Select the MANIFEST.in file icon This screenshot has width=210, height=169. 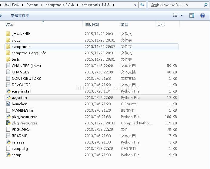click(x=8, y=110)
